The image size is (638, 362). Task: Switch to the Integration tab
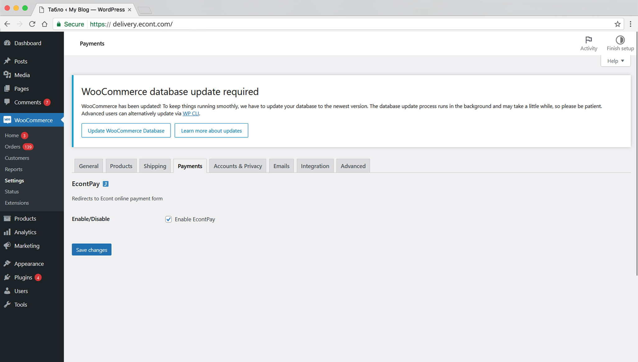click(315, 166)
